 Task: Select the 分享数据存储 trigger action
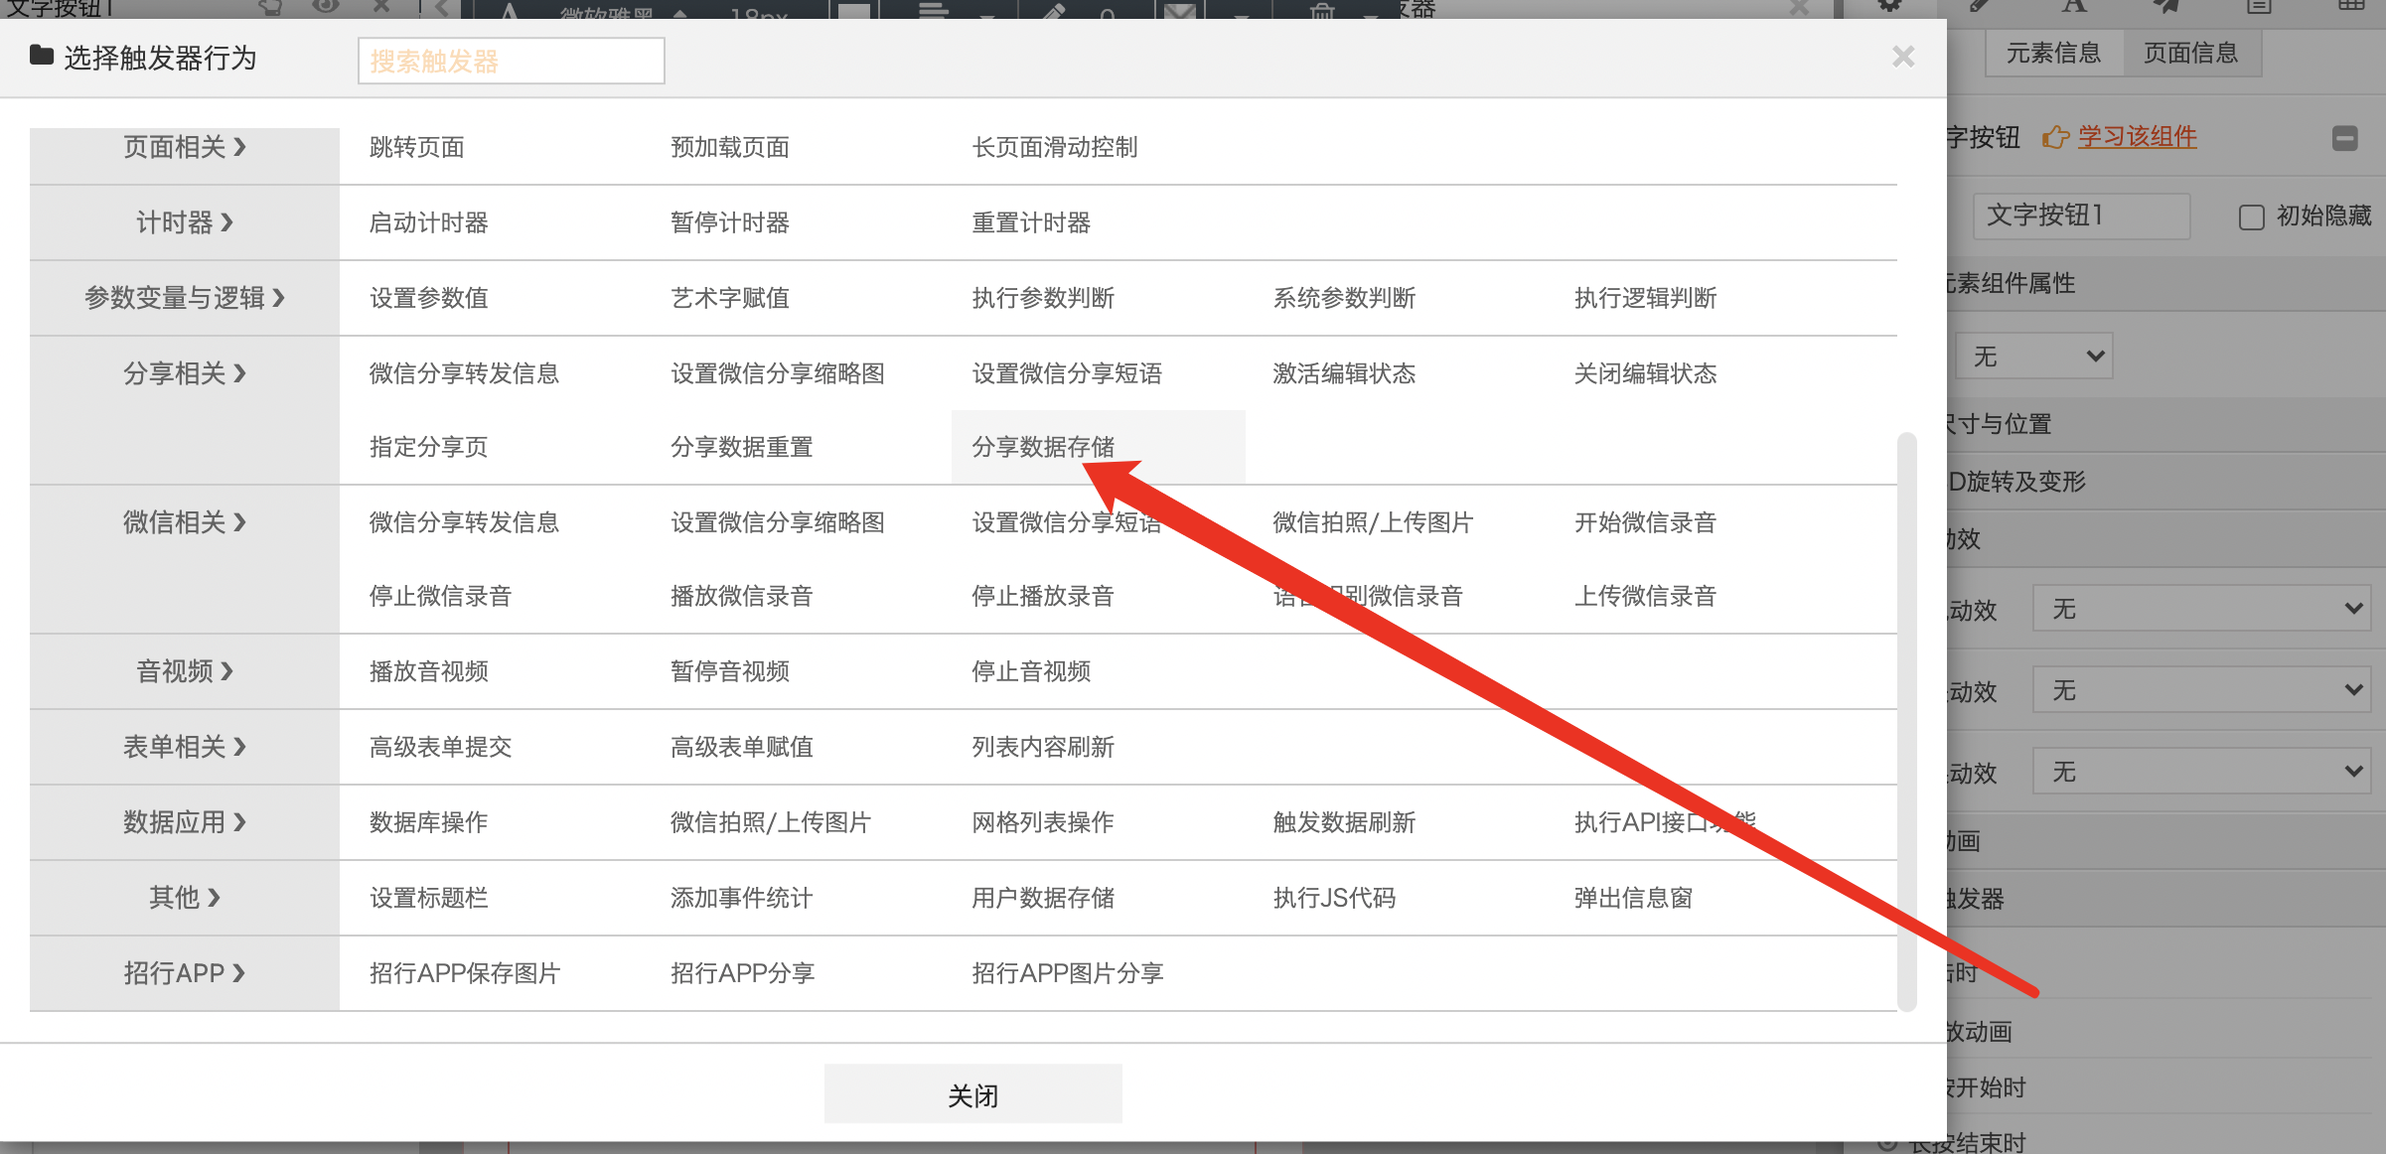[x=1043, y=447]
